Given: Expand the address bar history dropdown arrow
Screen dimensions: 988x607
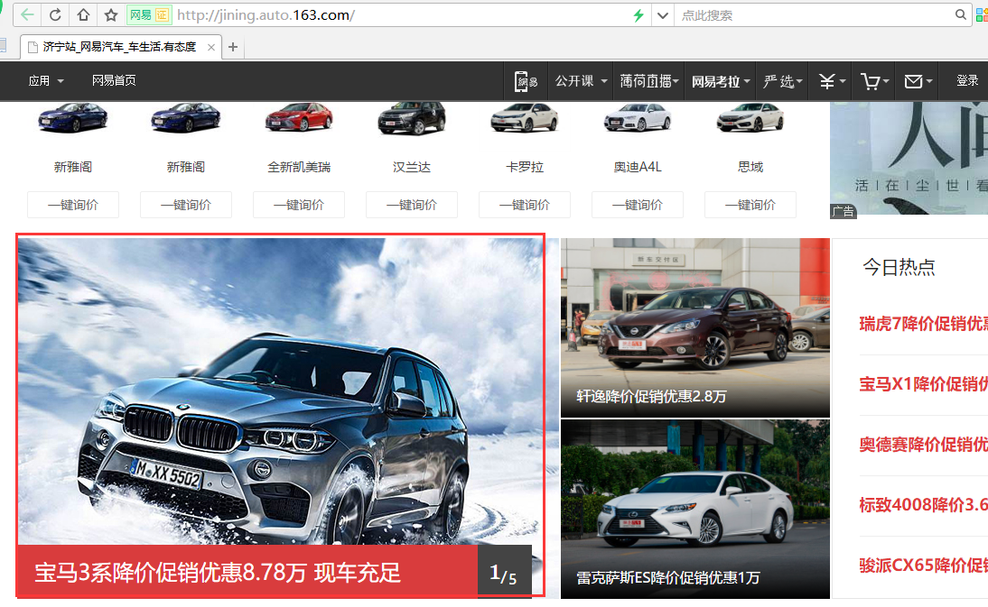Looking at the screenshot, I should 662,15.
